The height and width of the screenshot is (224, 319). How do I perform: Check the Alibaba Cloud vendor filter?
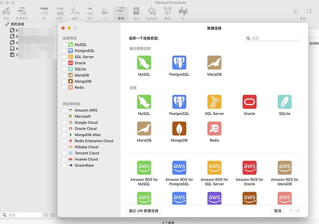64,147
